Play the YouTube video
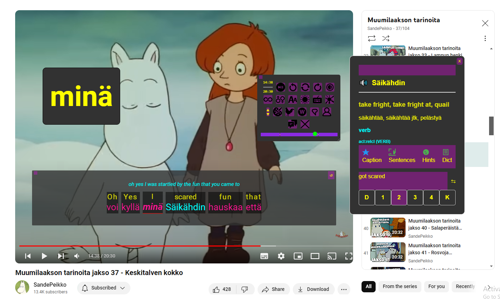Image resolution: width=500 pixels, height=299 pixels. click(44, 256)
